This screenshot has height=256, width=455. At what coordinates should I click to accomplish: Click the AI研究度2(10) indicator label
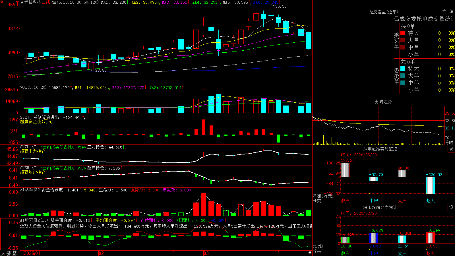tap(34, 220)
